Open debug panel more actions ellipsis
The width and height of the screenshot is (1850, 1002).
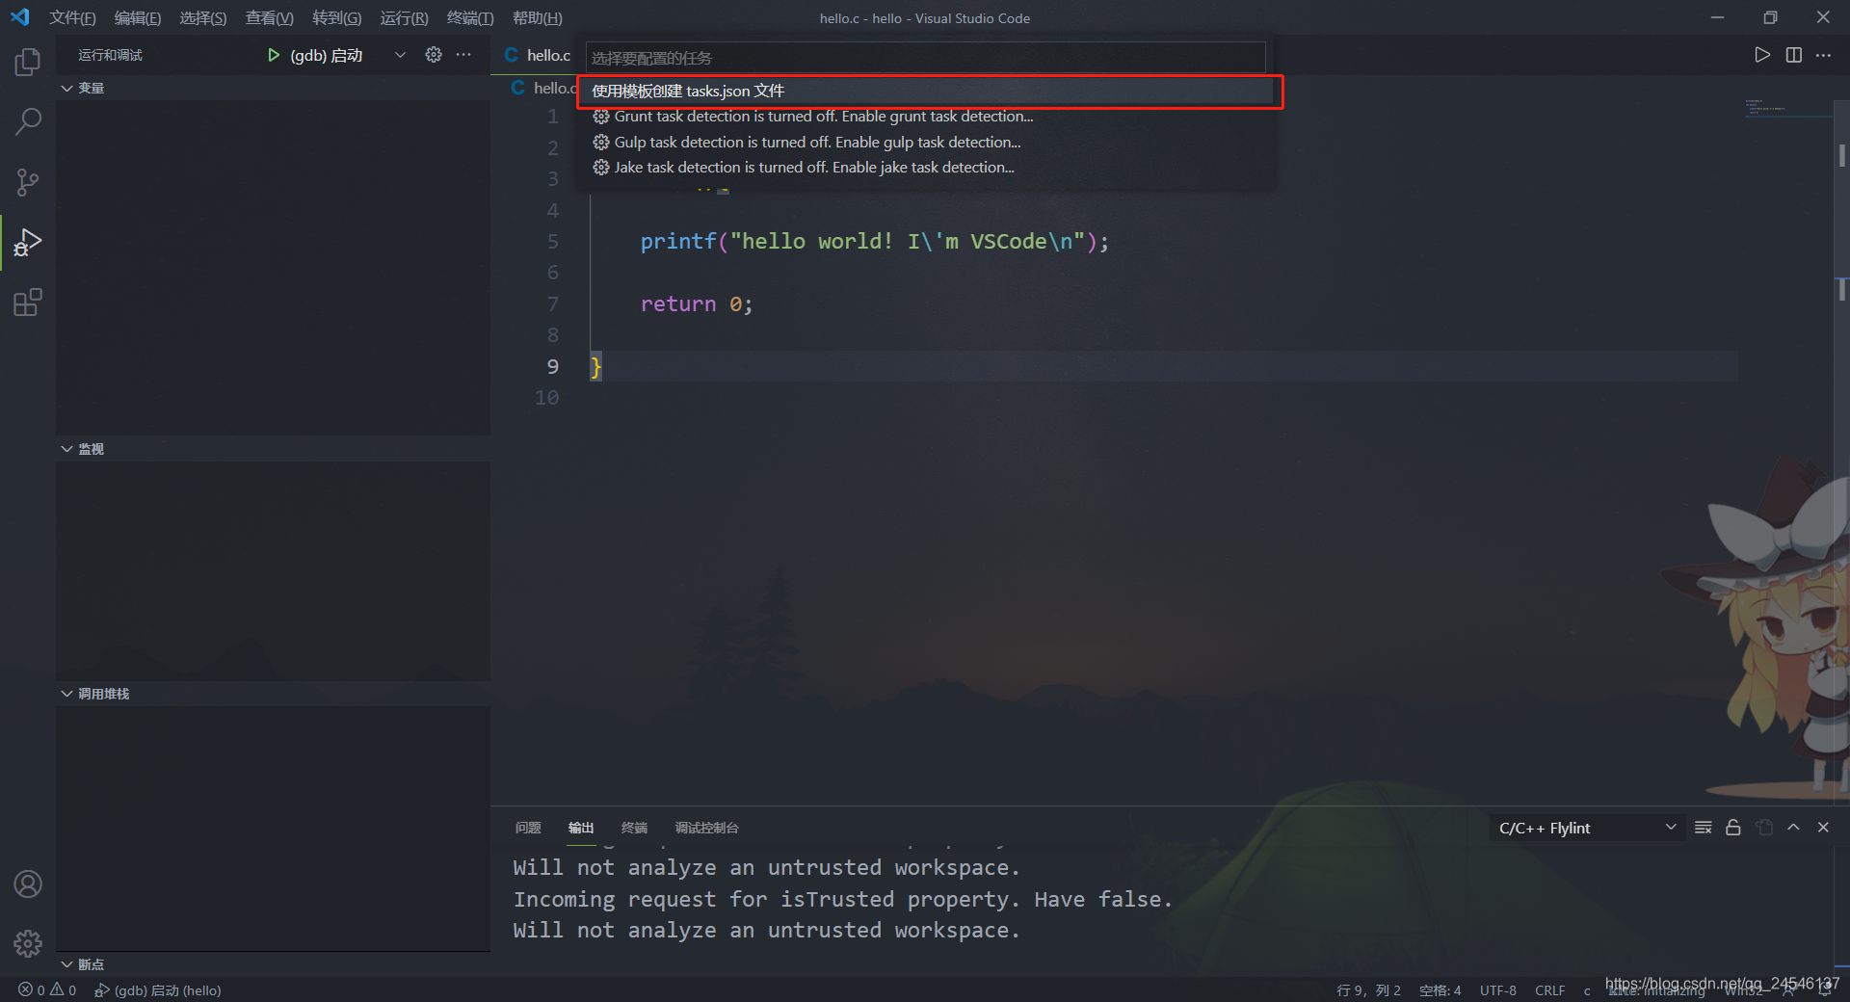[x=463, y=55]
